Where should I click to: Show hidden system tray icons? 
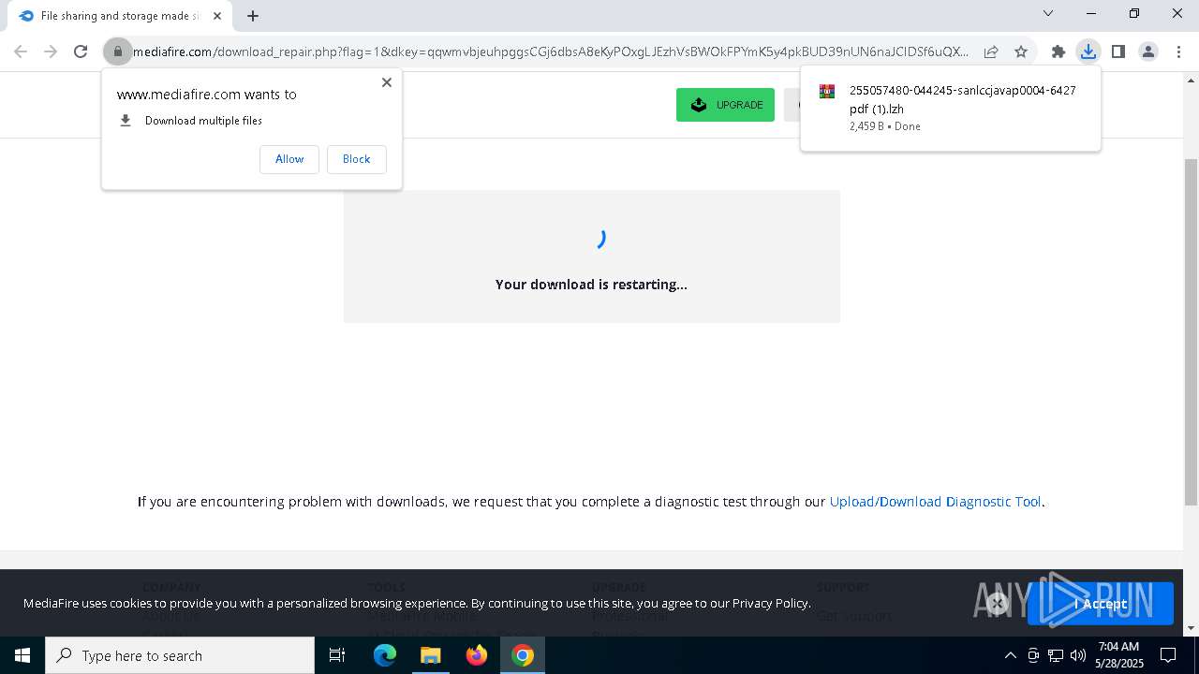pos(1010,655)
